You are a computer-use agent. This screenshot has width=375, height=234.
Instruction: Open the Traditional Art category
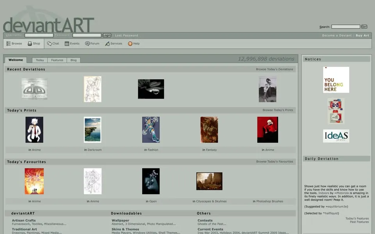[24, 229]
